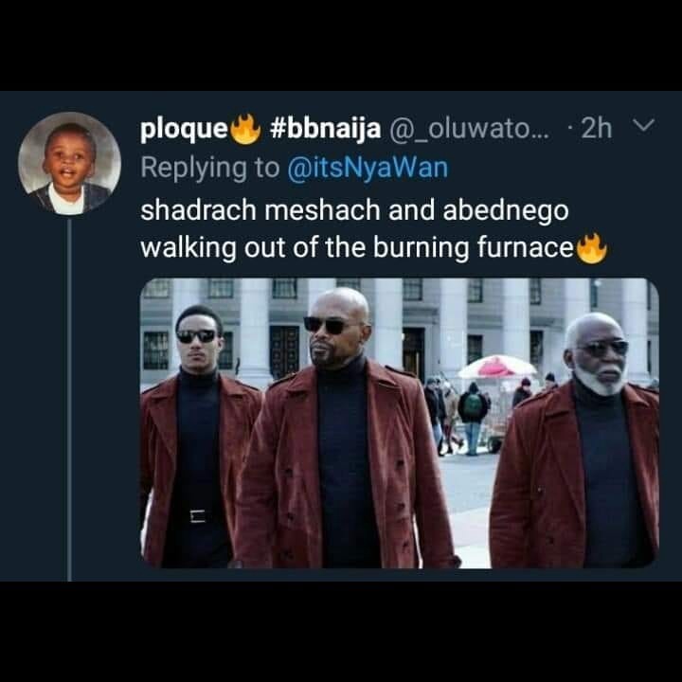Expand the tweet options chevron
Image resolution: width=682 pixels, height=682 pixels.
click(x=643, y=126)
